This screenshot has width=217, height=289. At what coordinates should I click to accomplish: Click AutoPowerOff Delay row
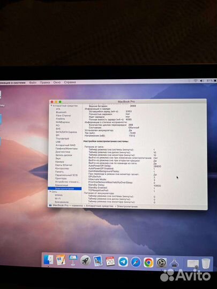coord(125,166)
